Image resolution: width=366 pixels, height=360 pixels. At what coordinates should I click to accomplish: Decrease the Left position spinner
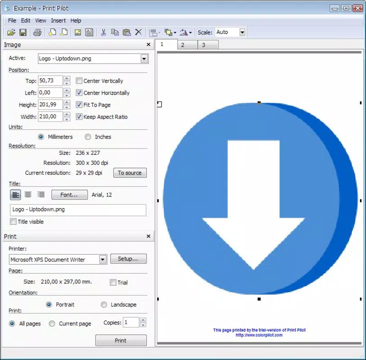(x=67, y=95)
